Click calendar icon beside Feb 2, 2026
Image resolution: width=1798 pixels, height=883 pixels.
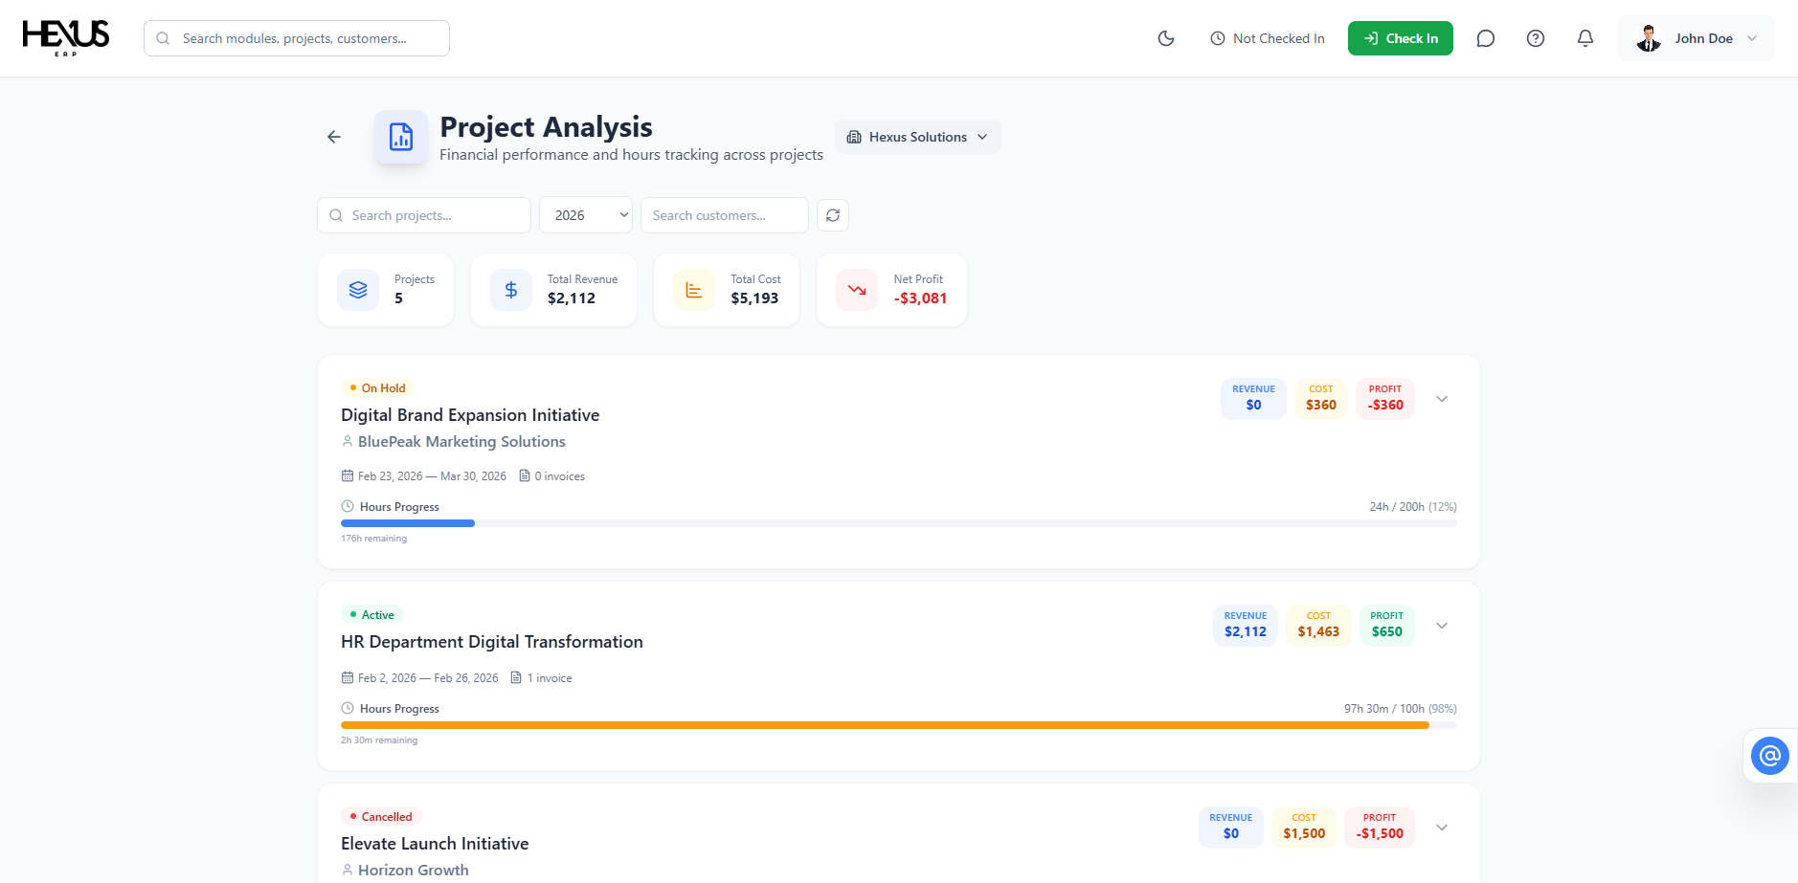pos(348,677)
